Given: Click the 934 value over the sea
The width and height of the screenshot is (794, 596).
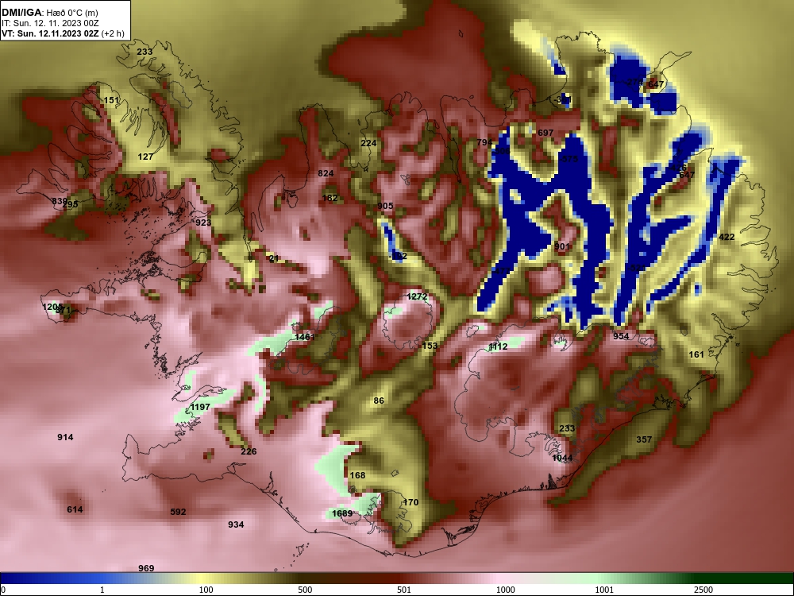Looking at the screenshot, I should [x=236, y=524].
